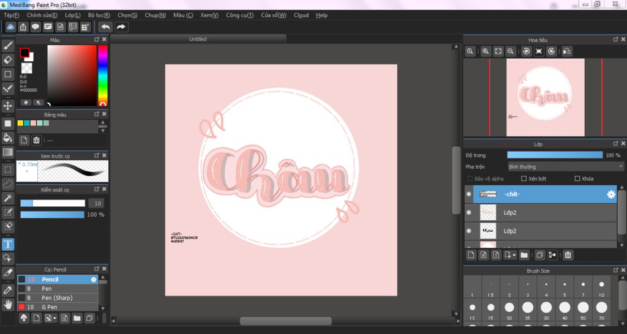Screen dimensions: 627x334
Task: Click the Redo arrow in toolbar
Action: (x=121, y=27)
